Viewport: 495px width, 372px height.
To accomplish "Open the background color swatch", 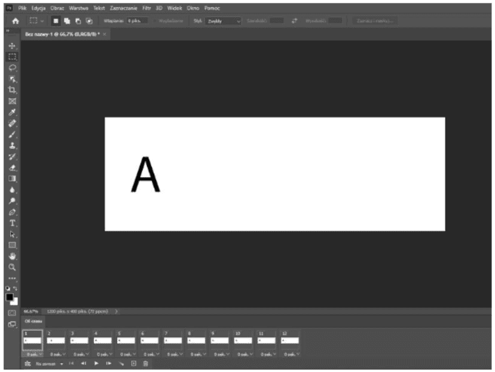I will (16, 302).
